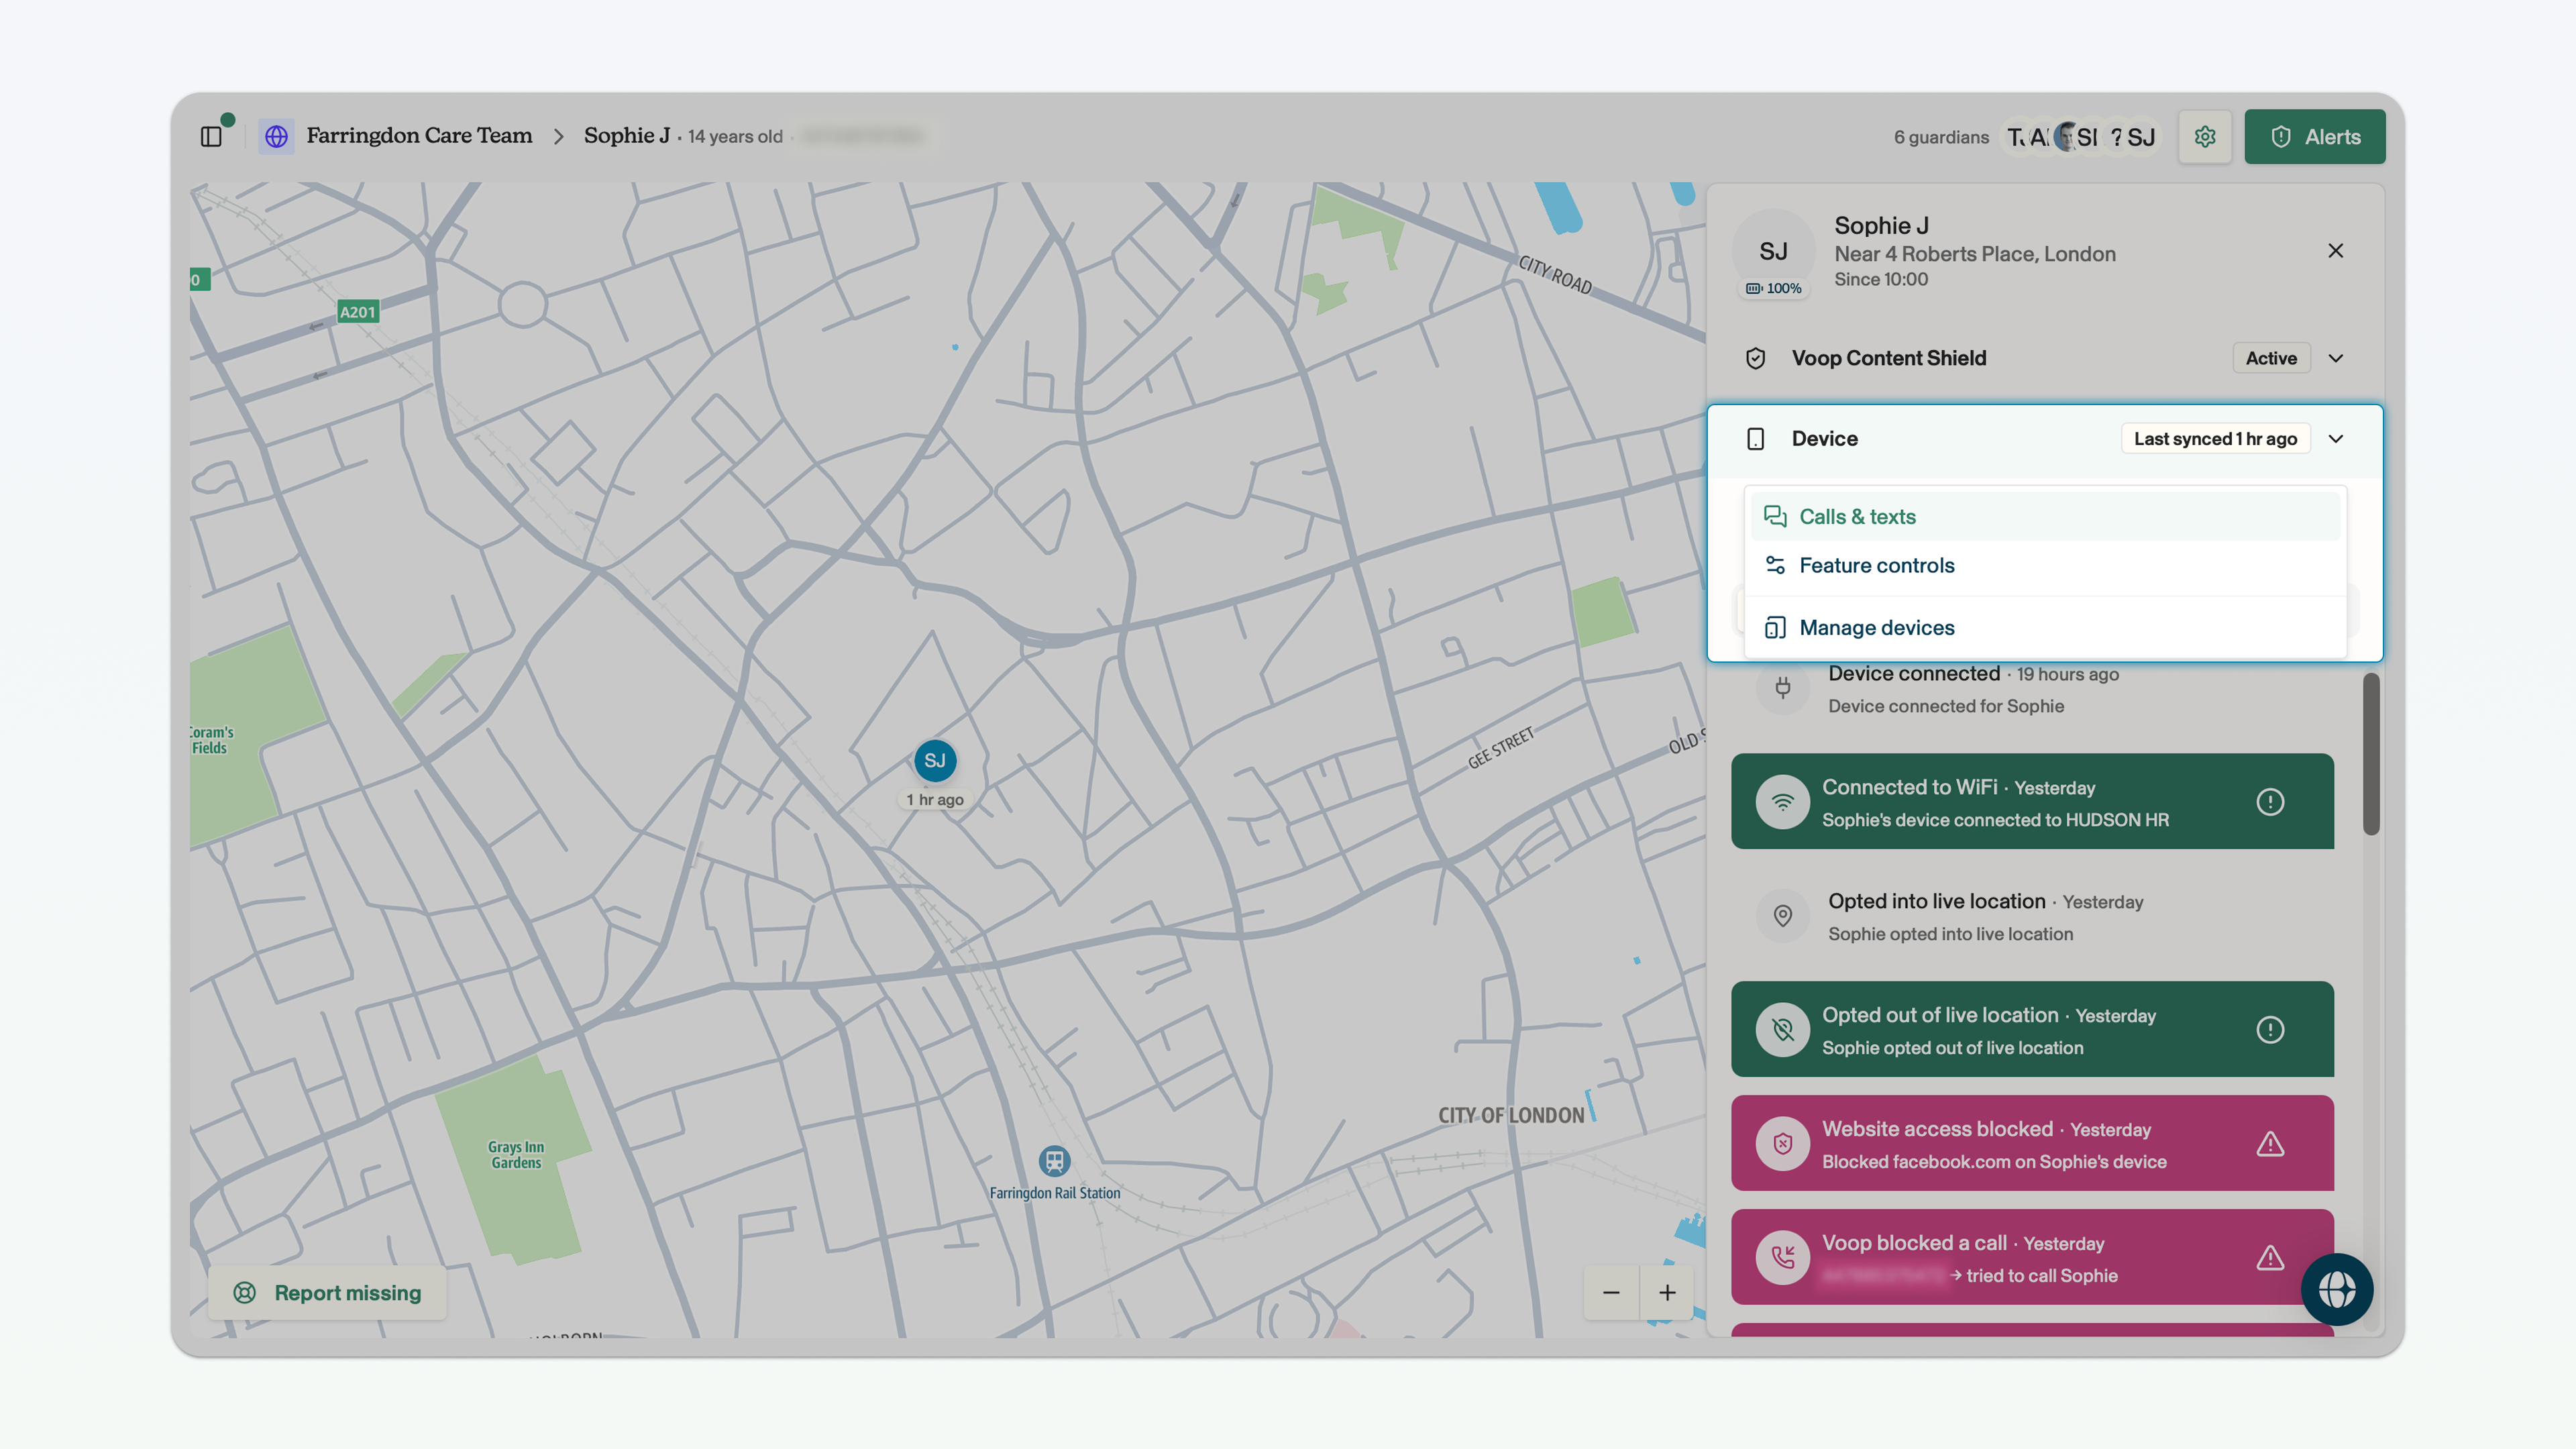
Task: Click the 100% battery indicator
Action: pos(1773,289)
